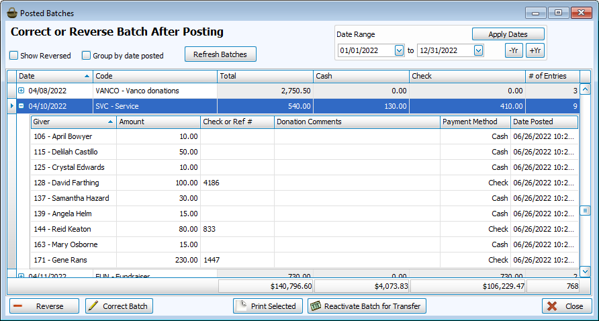Toggle the Group by date posted checkbox

pyautogui.click(x=86, y=56)
